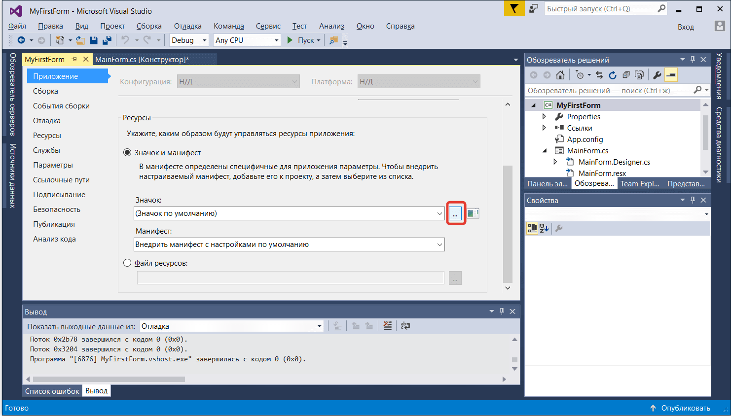Click the New Project toolbar icon
The height and width of the screenshot is (416, 731).
[60, 40]
